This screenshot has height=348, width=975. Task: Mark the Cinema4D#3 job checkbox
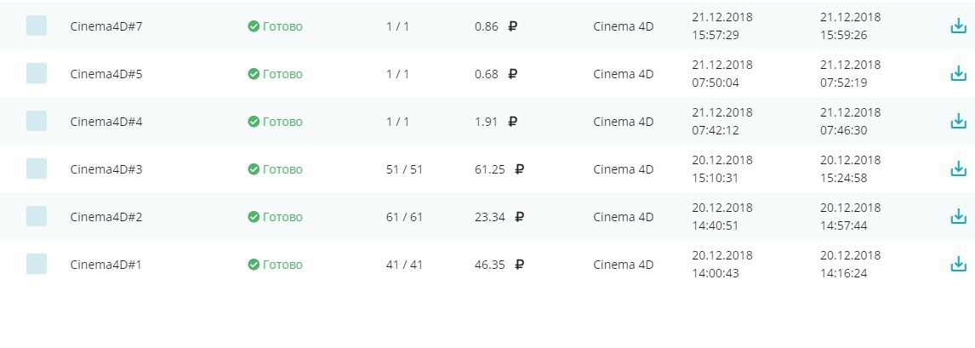point(37,168)
